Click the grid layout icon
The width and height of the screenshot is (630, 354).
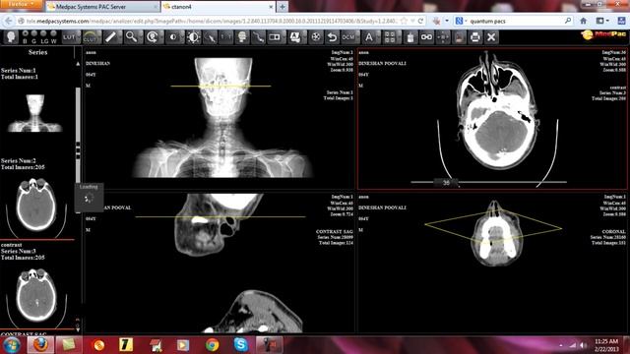pyautogui.click(x=390, y=37)
